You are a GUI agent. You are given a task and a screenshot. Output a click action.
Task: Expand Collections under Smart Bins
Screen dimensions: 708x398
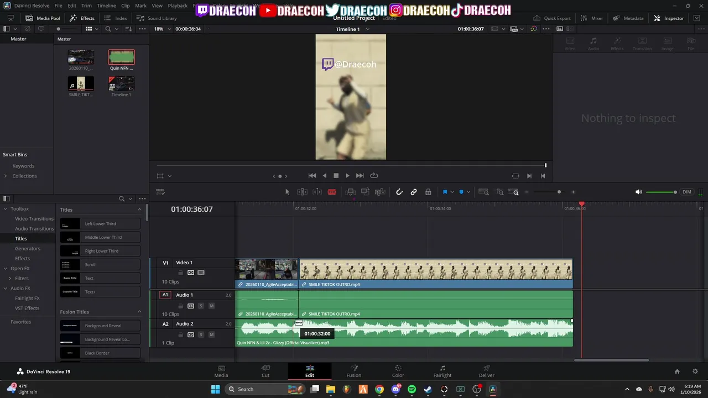(x=6, y=176)
